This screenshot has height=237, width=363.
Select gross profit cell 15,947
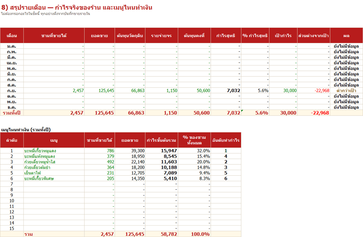point(162,151)
